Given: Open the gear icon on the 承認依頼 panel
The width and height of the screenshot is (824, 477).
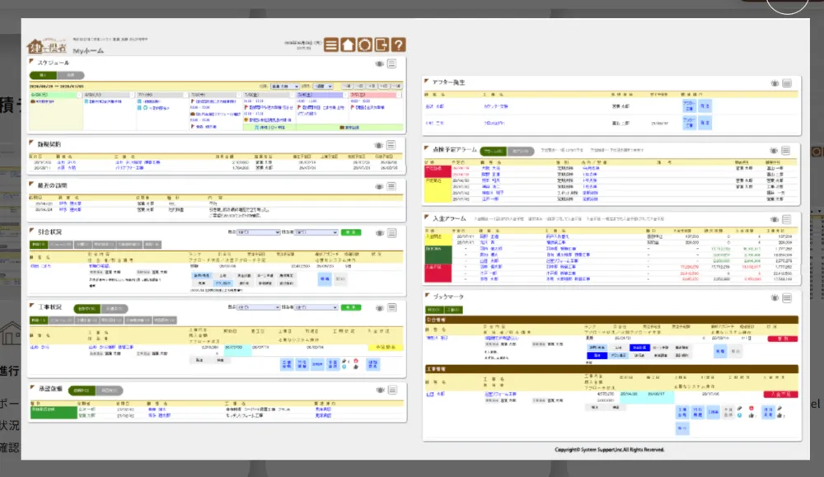Looking at the screenshot, I should click(380, 390).
